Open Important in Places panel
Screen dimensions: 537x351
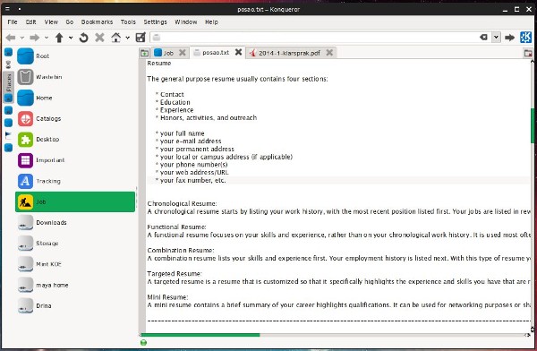75,160
